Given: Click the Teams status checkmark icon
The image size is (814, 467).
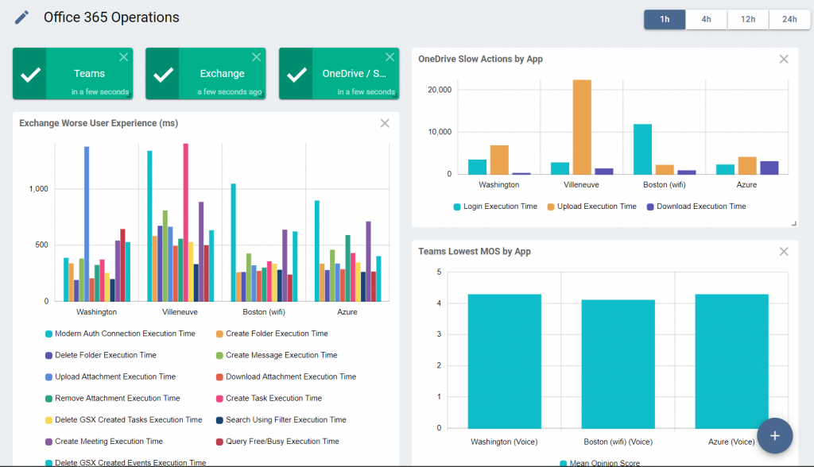Looking at the screenshot, I should click(30, 75).
